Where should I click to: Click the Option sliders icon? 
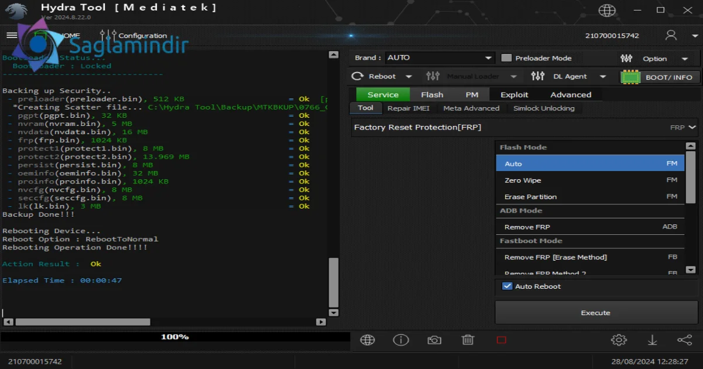(x=626, y=59)
